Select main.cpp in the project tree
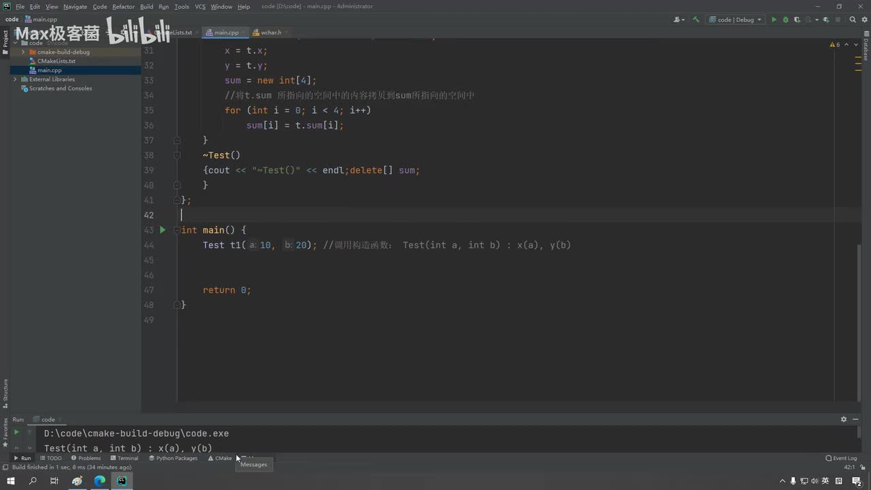Screen dimensions: 871x490 [x=50, y=70]
